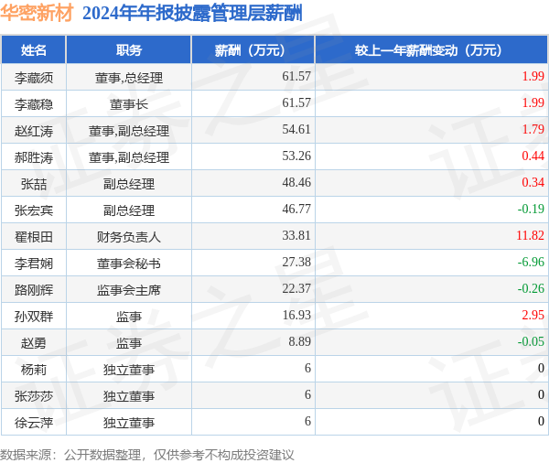The height and width of the screenshot is (463, 549).
Task: Click the name cell 郝胜涛
Action: point(34,157)
